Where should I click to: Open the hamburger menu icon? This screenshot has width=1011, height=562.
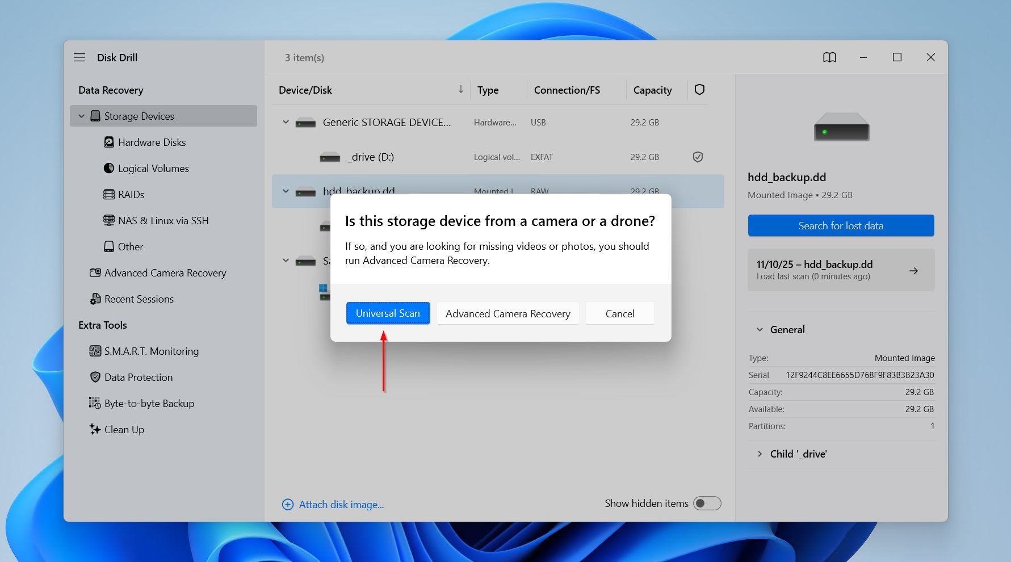pos(79,57)
